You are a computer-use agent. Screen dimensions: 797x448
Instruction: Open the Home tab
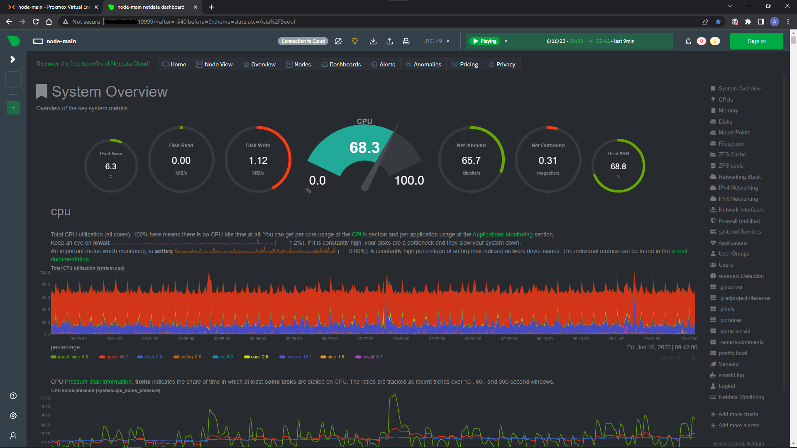tap(174, 64)
